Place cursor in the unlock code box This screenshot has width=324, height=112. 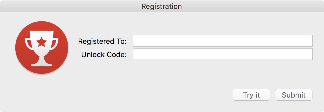coord(222,54)
